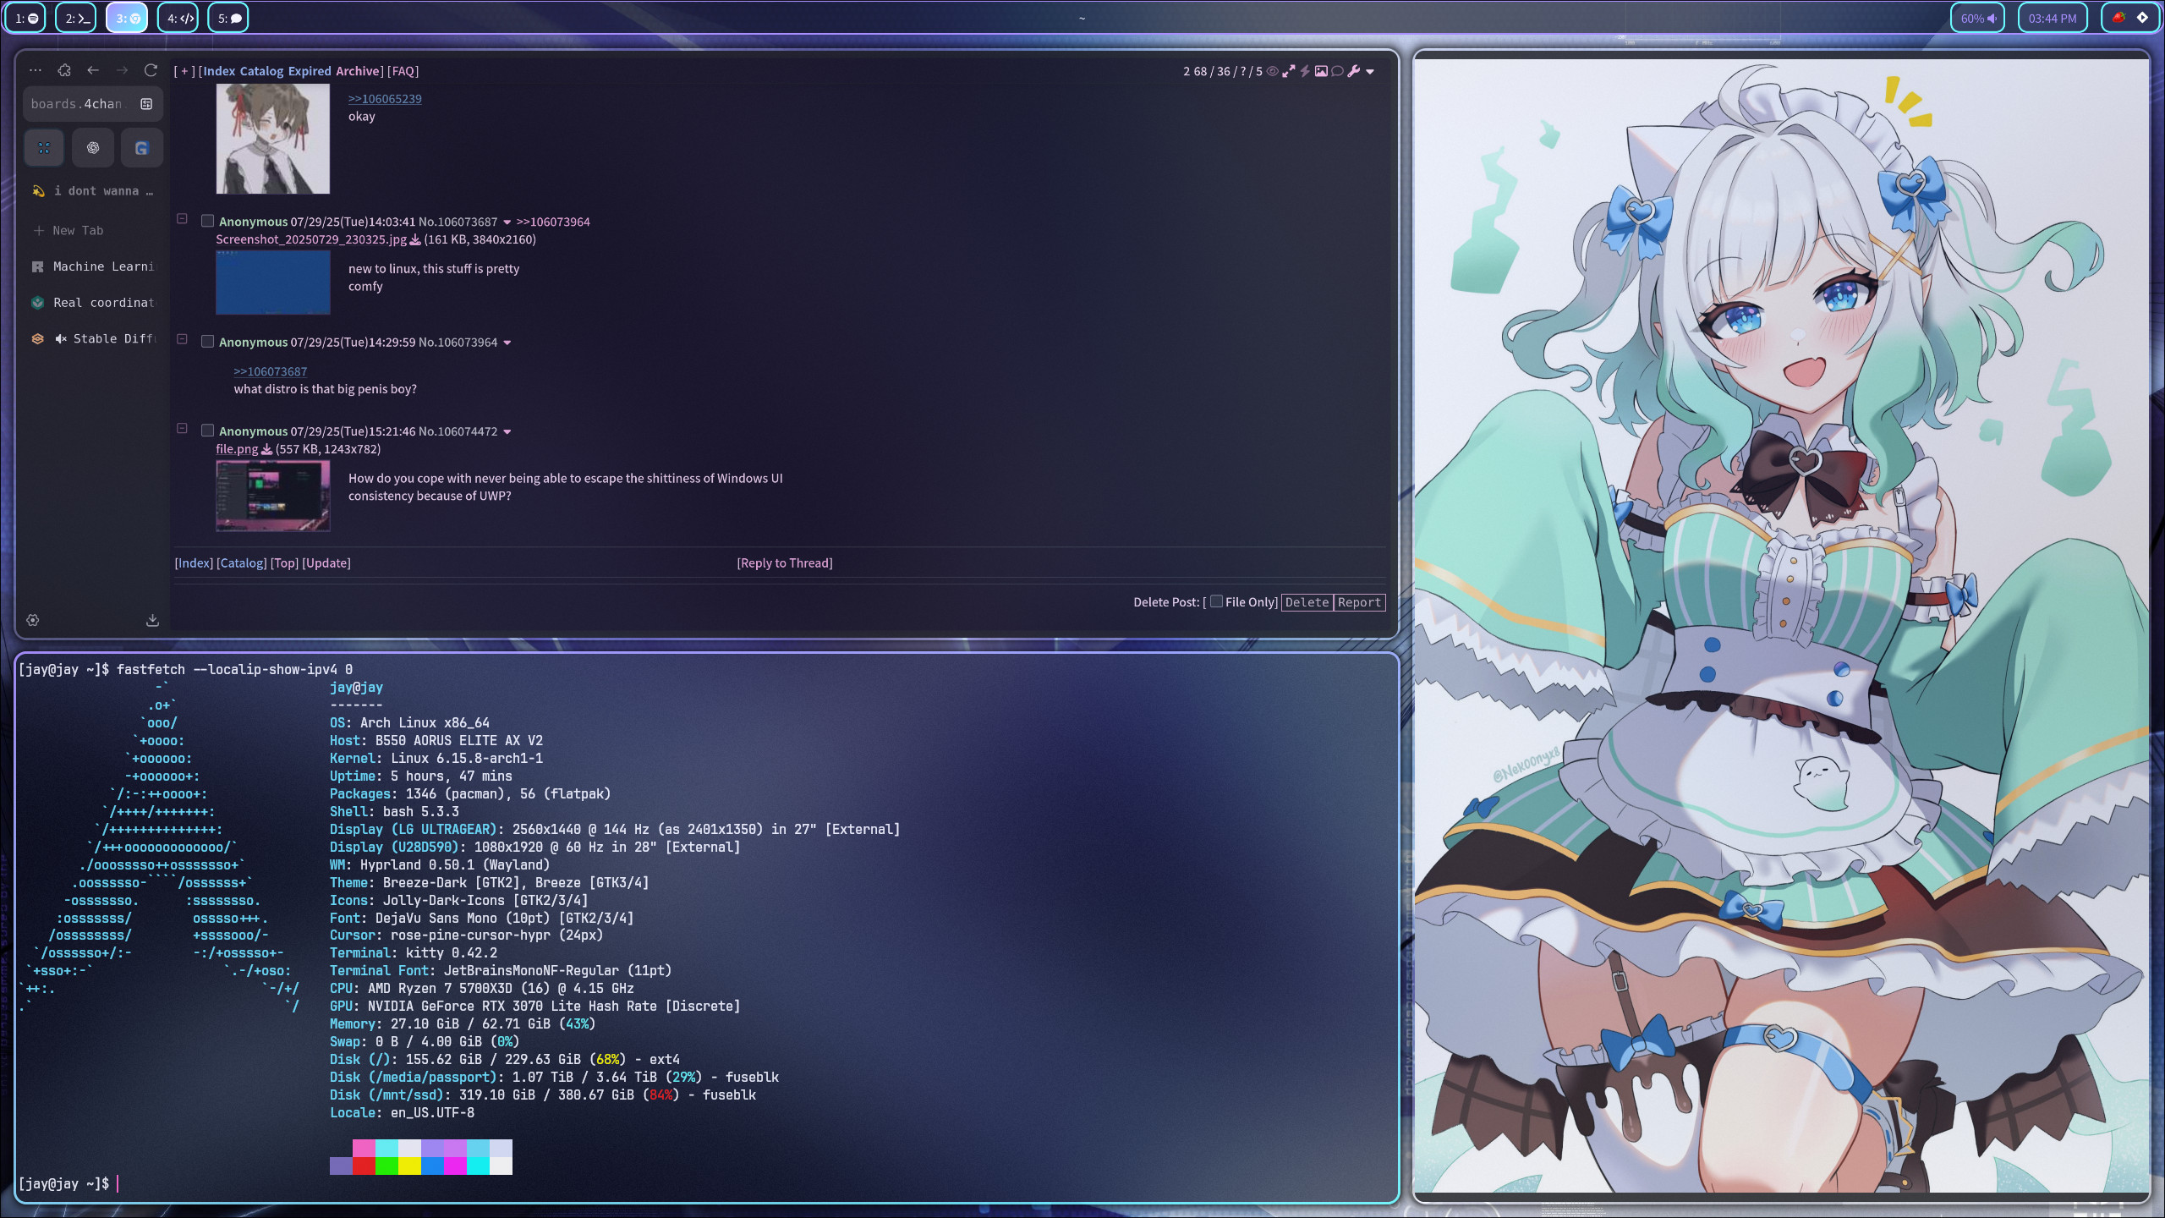
Task: Switch to workspace 5 chat
Action: (x=228, y=18)
